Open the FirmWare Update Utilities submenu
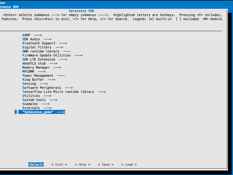233x175 pixels. [x=52, y=55]
